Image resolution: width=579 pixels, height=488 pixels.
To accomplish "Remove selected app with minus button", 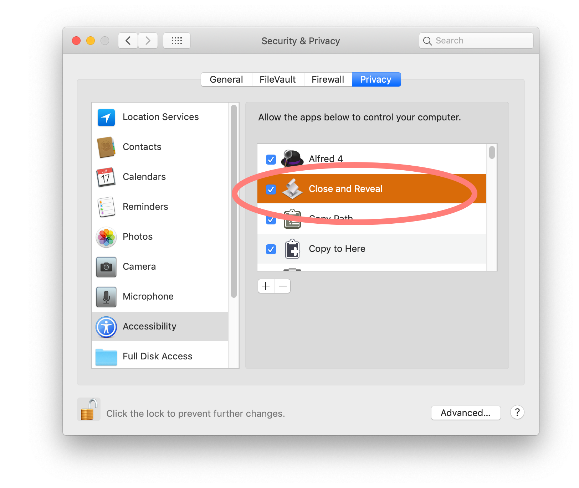I will tap(283, 286).
